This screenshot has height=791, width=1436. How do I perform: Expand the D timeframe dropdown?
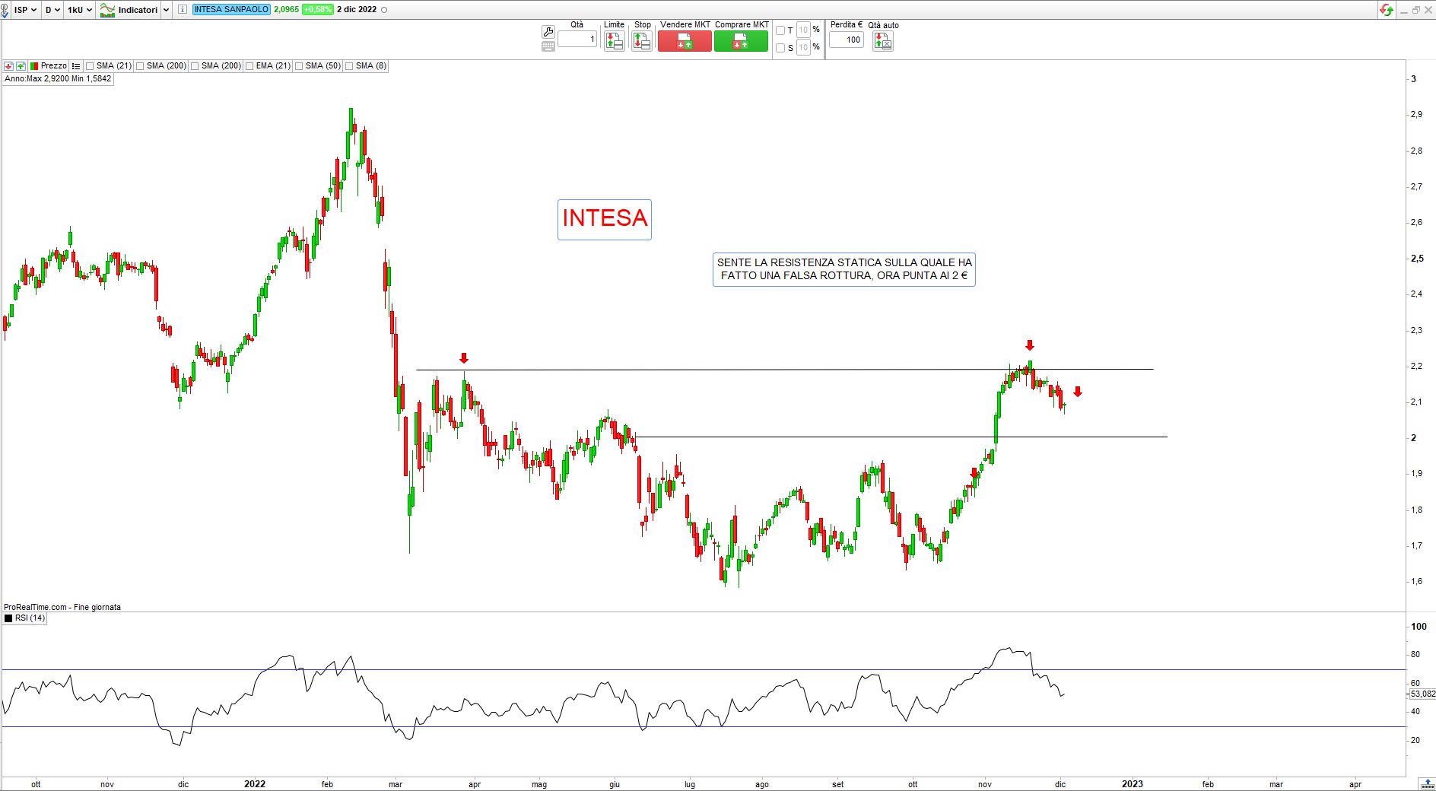[x=52, y=10]
